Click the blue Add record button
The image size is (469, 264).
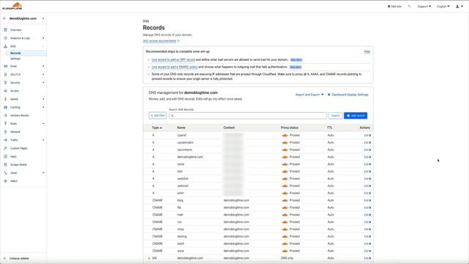[x=355, y=116]
